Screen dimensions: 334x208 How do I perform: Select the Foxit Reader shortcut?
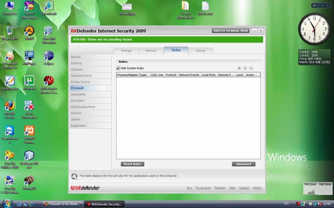pyautogui.click(x=10, y=83)
